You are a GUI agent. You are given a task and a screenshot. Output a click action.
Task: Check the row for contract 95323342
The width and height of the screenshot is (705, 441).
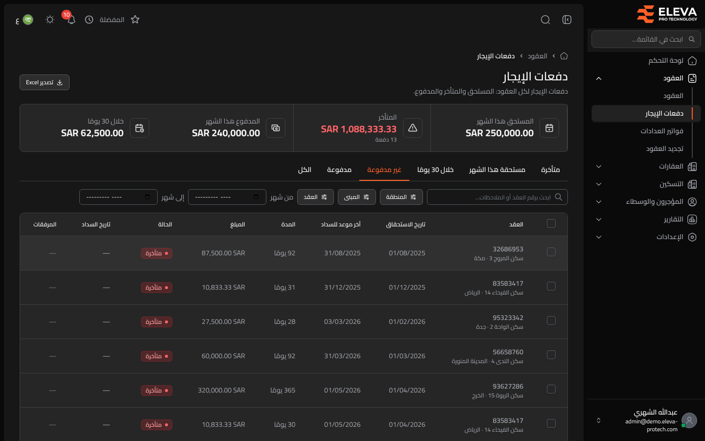pyautogui.click(x=551, y=320)
